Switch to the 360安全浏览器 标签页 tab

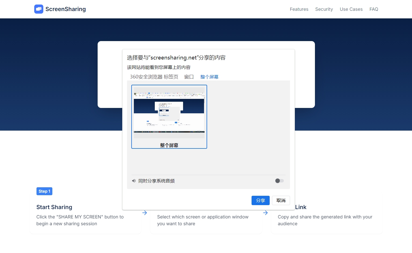[154, 76]
